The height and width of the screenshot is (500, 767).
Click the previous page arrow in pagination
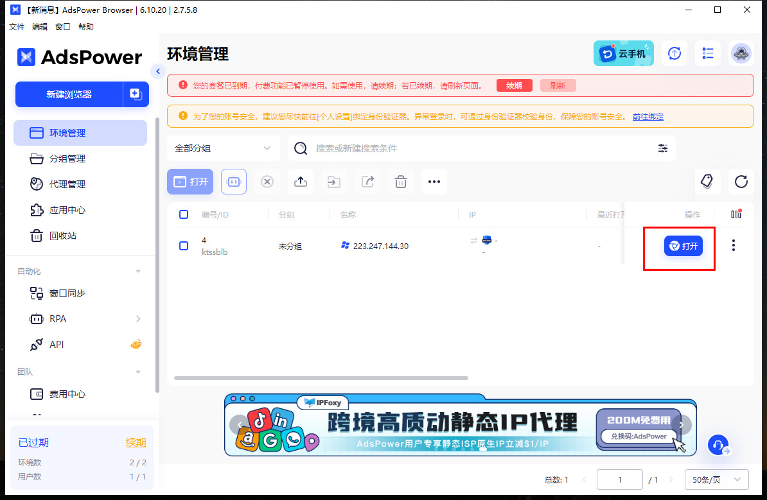[x=584, y=480]
